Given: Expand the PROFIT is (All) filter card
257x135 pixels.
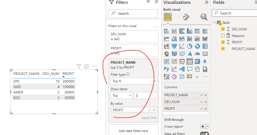Looking at the screenshot, I should tap(133, 51).
